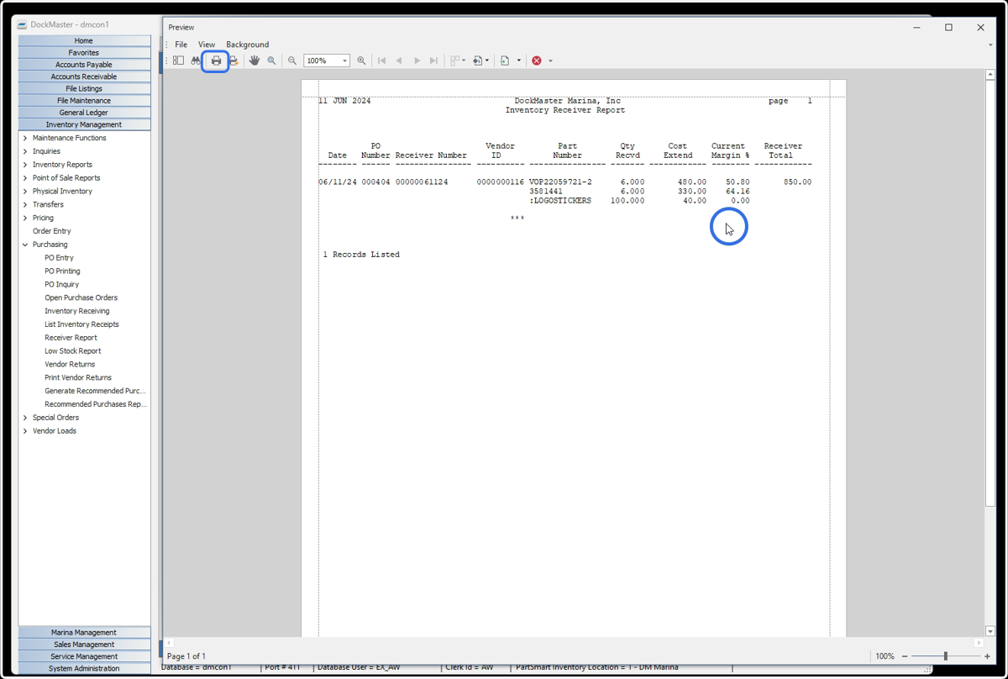Select Inventory Receiving item
The image size is (1008, 679).
click(77, 311)
